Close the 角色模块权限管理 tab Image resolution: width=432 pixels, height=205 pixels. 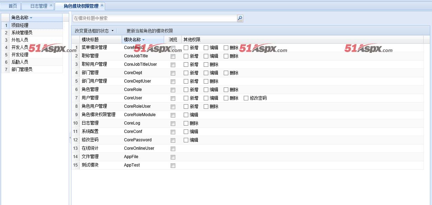tap(102, 5)
